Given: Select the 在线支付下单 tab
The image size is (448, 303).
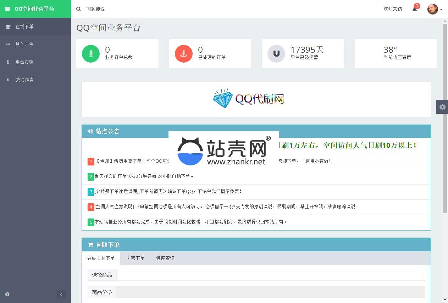Looking at the screenshot, I should click(x=101, y=258).
